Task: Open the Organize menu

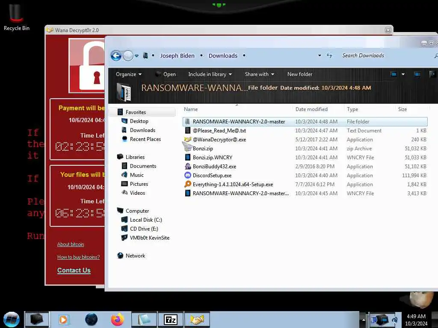Action: coord(129,74)
